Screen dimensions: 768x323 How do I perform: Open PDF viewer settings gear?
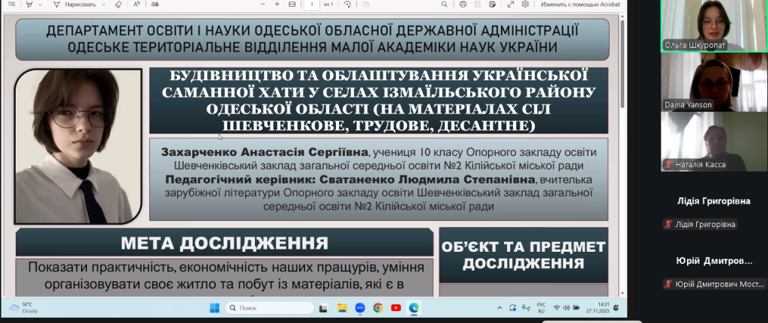[526, 4]
